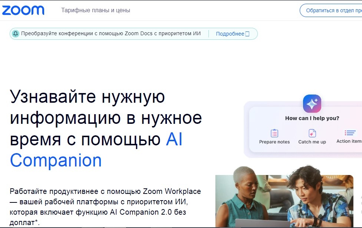The height and width of the screenshot is (228, 362).
Task: Click the Zoom logo
Action: [23, 10]
